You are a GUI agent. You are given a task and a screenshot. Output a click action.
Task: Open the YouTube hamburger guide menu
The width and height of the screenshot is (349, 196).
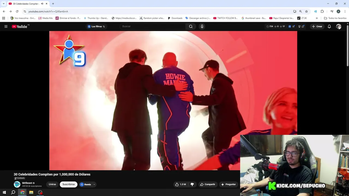pos(6,26)
